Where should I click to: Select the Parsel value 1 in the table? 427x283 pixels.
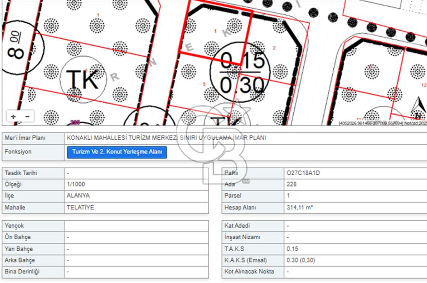click(x=288, y=196)
